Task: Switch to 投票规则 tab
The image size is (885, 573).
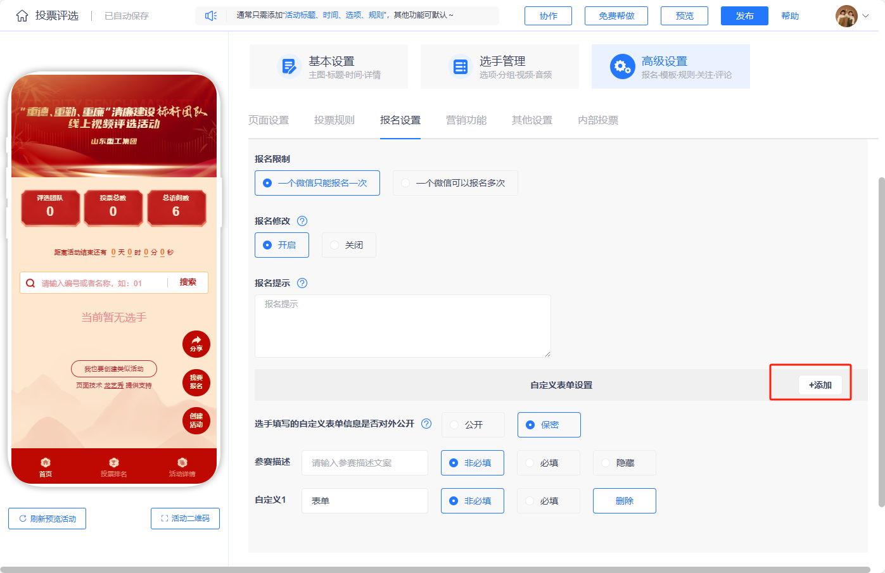Action: click(x=334, y=120)
